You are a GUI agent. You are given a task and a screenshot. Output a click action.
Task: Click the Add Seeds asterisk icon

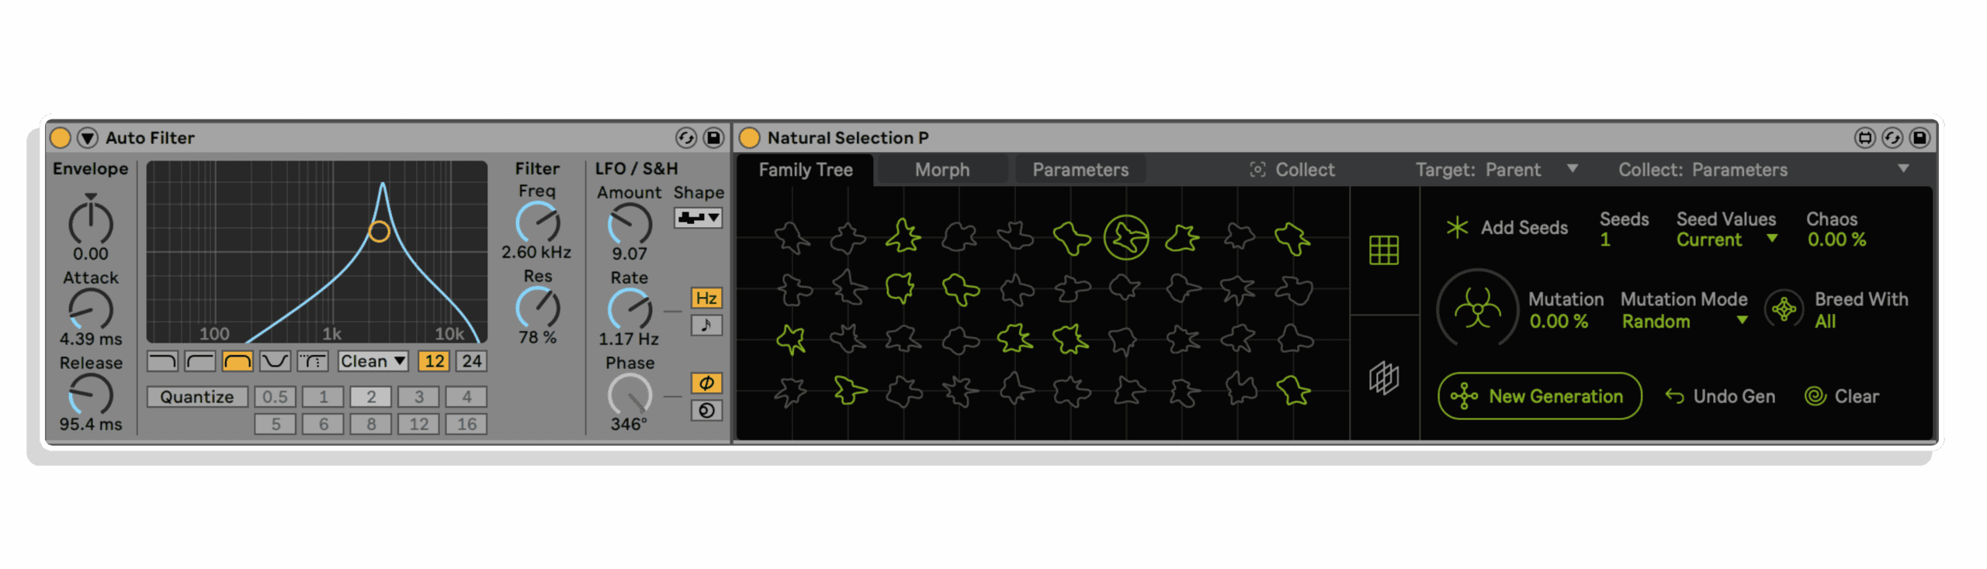point(1457,227)
